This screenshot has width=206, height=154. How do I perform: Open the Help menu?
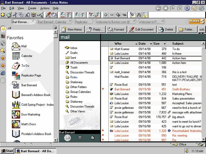pyautogui.click(x=56, y=8)
